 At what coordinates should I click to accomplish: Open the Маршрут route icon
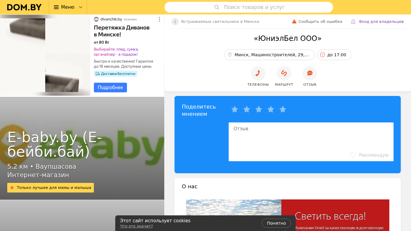284,73
